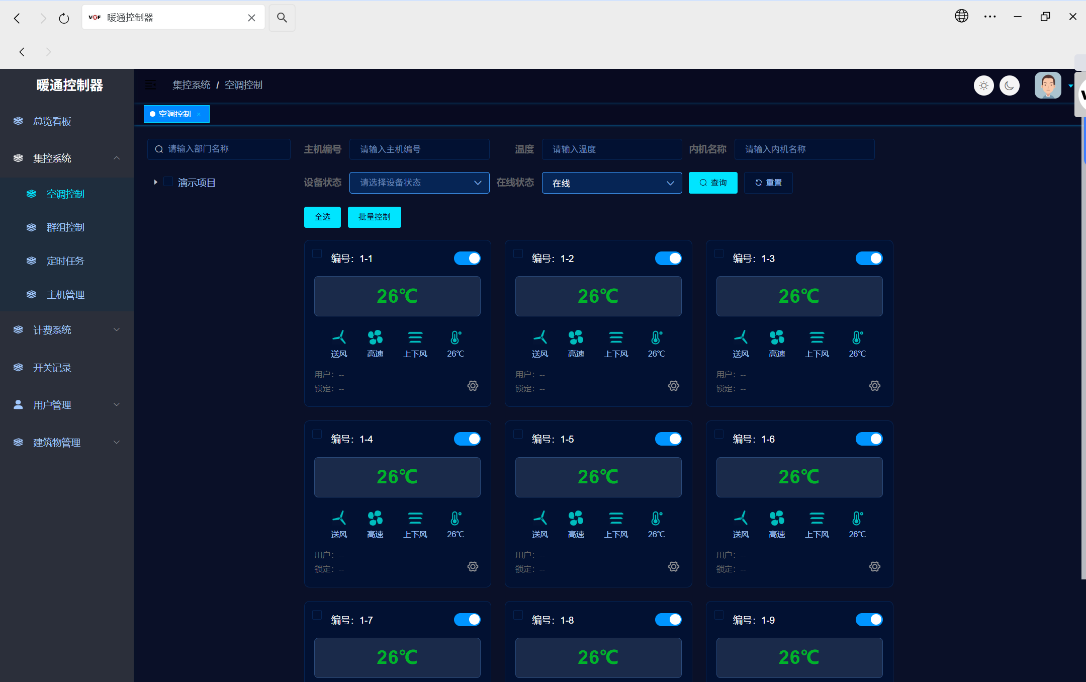Select 空调控制 sidebar item
The image size is (1086, 682).
click(67, 194)
